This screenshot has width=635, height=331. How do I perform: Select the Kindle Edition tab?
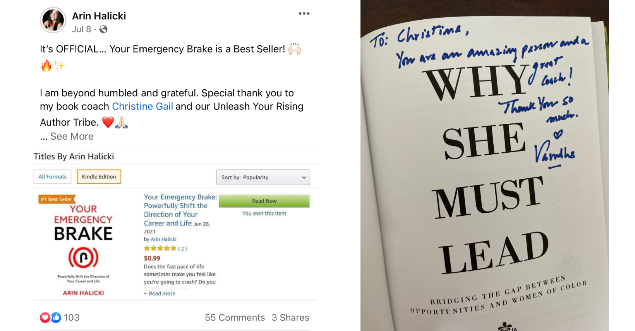[x=99, y=177]
